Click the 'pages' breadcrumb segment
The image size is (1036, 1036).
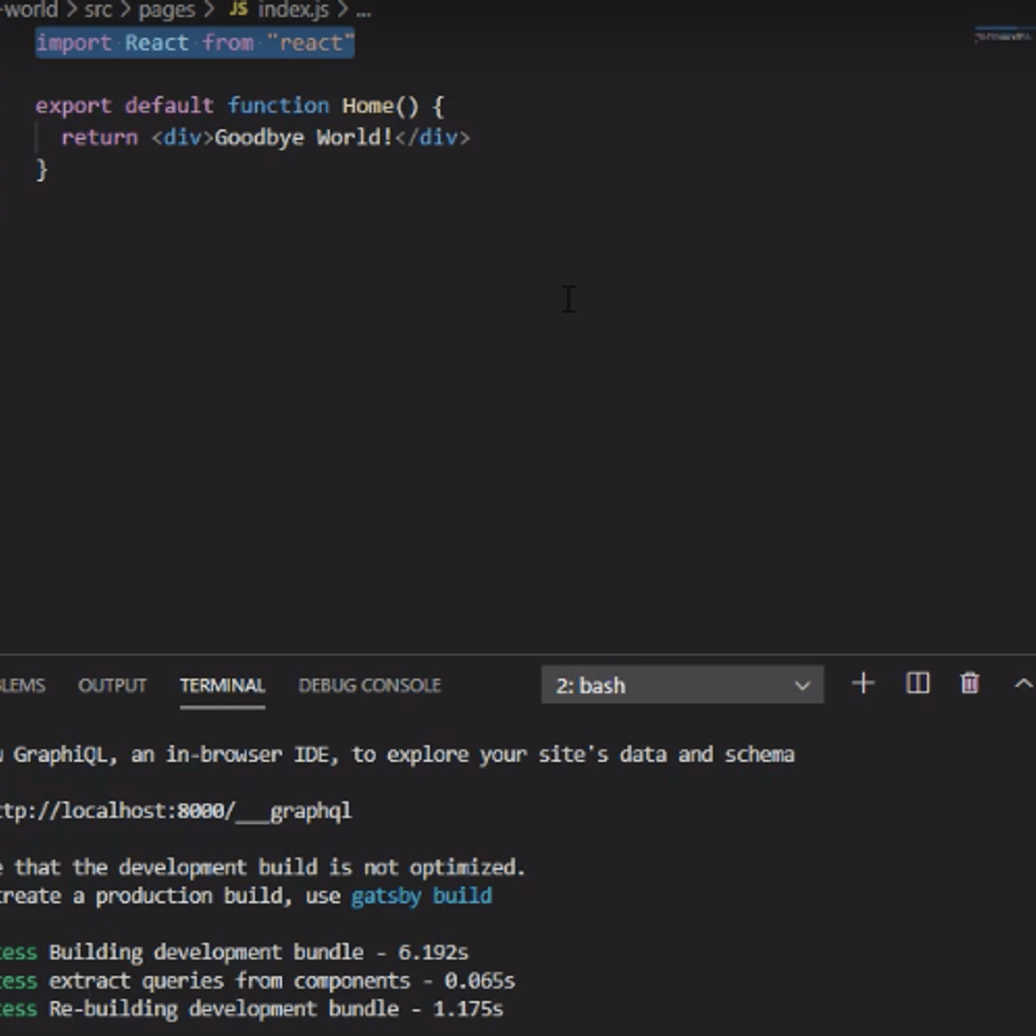167,10
